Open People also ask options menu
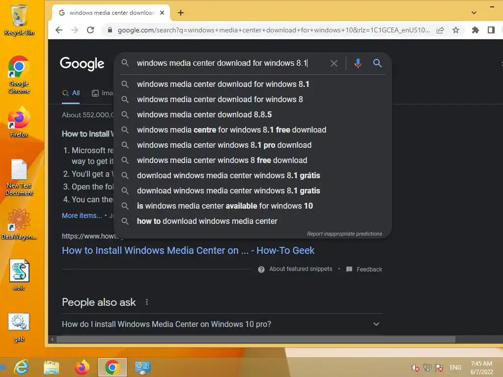This screenshot has width=503, height=377. point(146,302)
